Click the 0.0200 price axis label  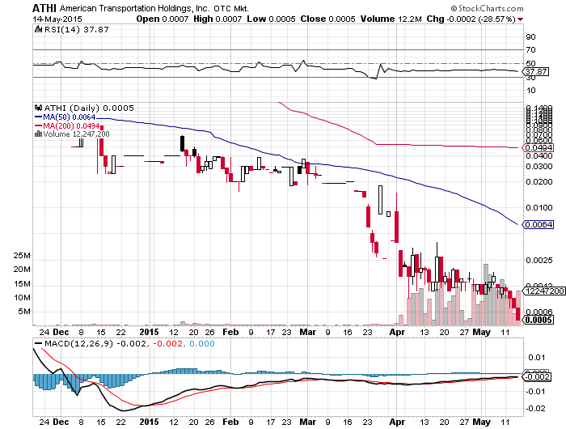(539, 182)
